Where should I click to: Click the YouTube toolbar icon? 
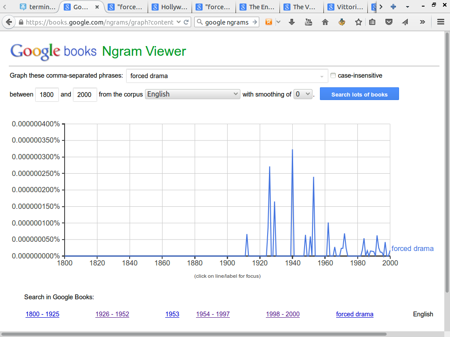[x=308, y=22]
